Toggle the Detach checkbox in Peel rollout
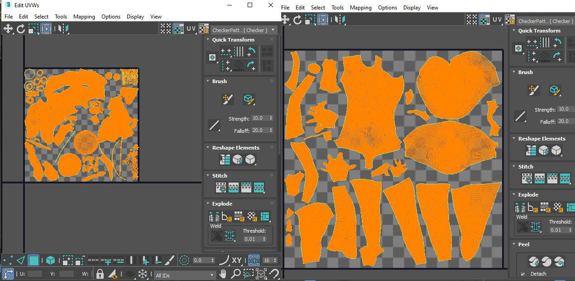 pyautogui.click(x=523, y=274)
